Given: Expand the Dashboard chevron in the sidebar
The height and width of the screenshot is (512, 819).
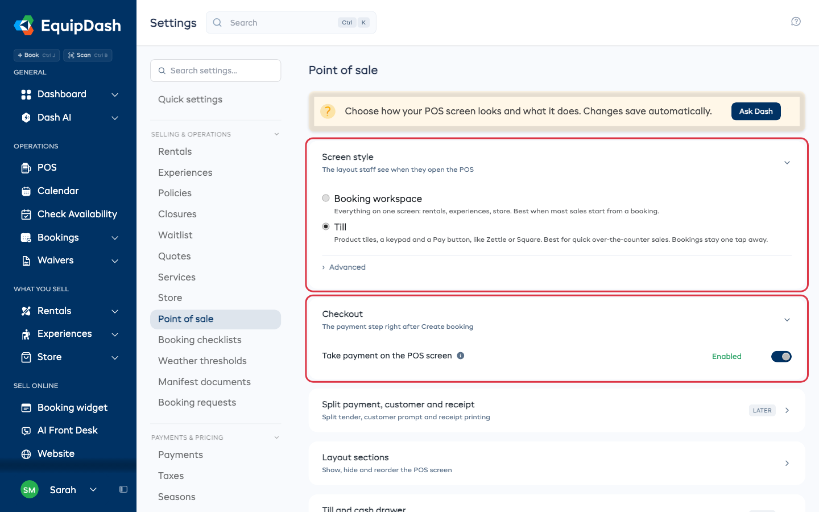Looking at the screenshot, I should [x=115, y=94].
